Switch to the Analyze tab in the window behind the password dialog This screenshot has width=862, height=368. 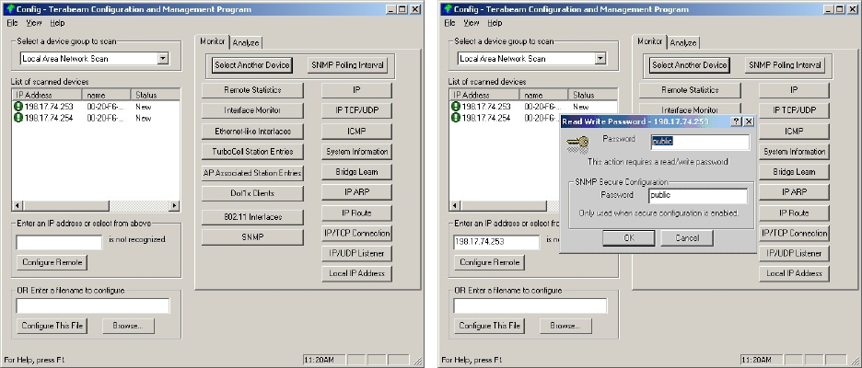[x=683, y=43]
